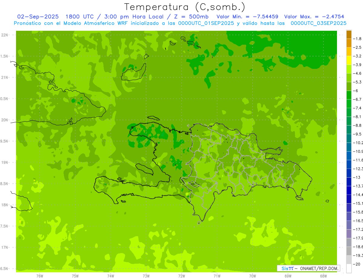Image resolution: width=363 pixels, height=280 pixels.
Task: Click the '70W' longitude label
Action: click(253, 276)
